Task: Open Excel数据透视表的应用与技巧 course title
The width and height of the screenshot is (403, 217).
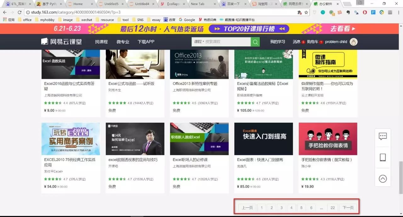Action: point(133,160)
